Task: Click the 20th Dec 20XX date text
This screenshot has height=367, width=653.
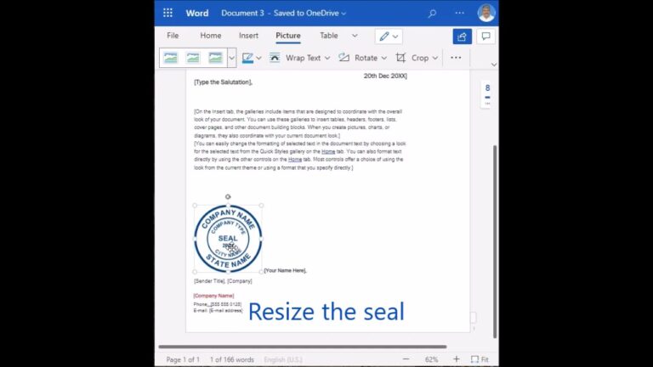Action: click(385, 76)
